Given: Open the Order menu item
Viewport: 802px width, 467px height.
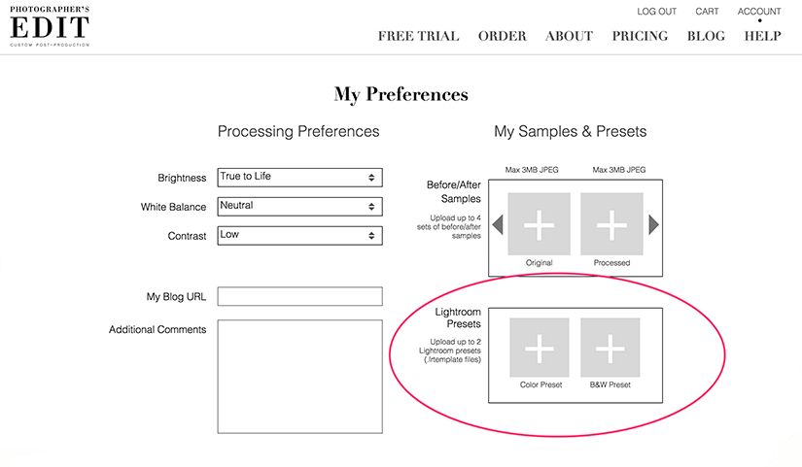Looking at the screenshot, I should 502,36.
